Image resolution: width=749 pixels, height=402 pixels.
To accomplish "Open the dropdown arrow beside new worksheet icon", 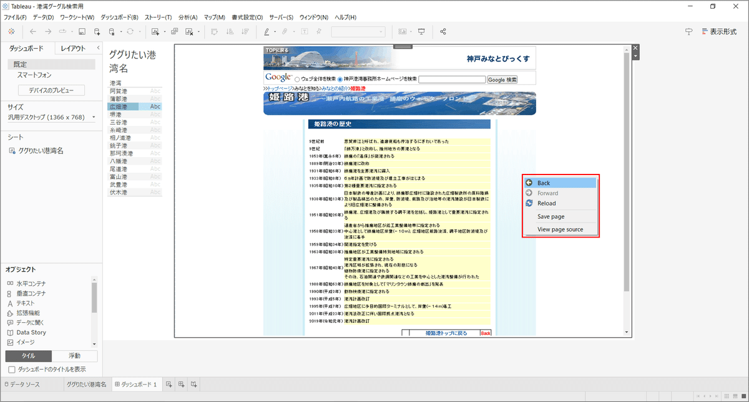I will click(x=164, y=32).
